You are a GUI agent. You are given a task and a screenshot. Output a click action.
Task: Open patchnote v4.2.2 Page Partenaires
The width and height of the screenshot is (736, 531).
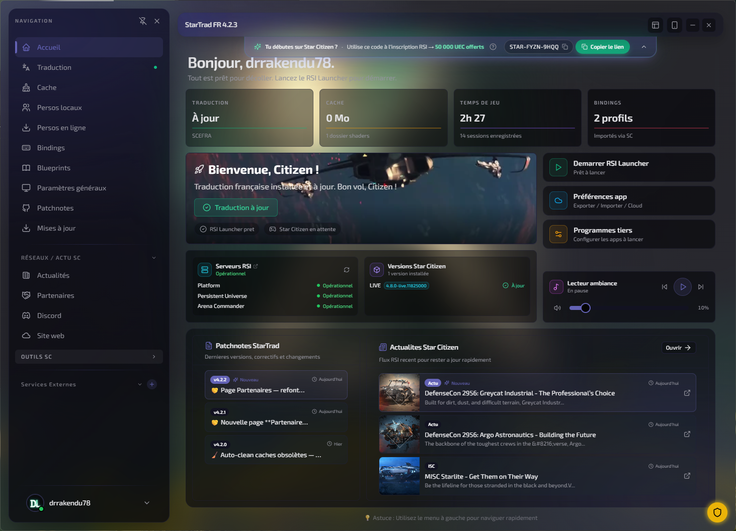(x=276, y=385)
